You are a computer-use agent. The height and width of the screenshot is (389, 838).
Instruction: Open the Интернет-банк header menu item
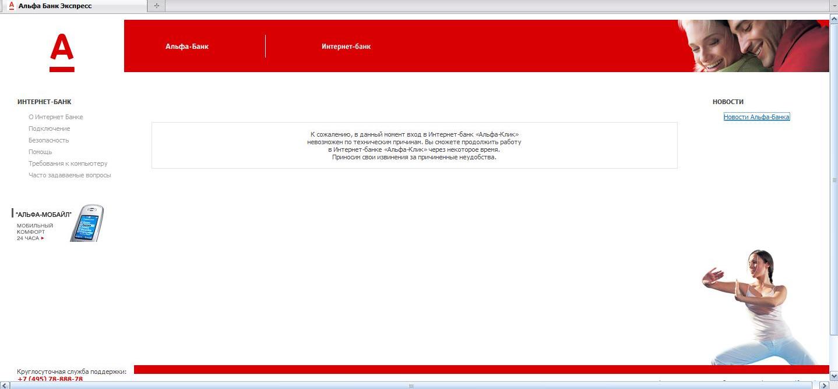[x=346, y=47]
